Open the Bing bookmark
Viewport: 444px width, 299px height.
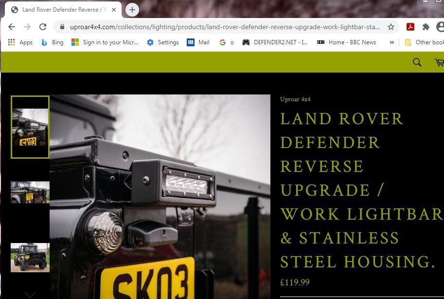[53, 42]
